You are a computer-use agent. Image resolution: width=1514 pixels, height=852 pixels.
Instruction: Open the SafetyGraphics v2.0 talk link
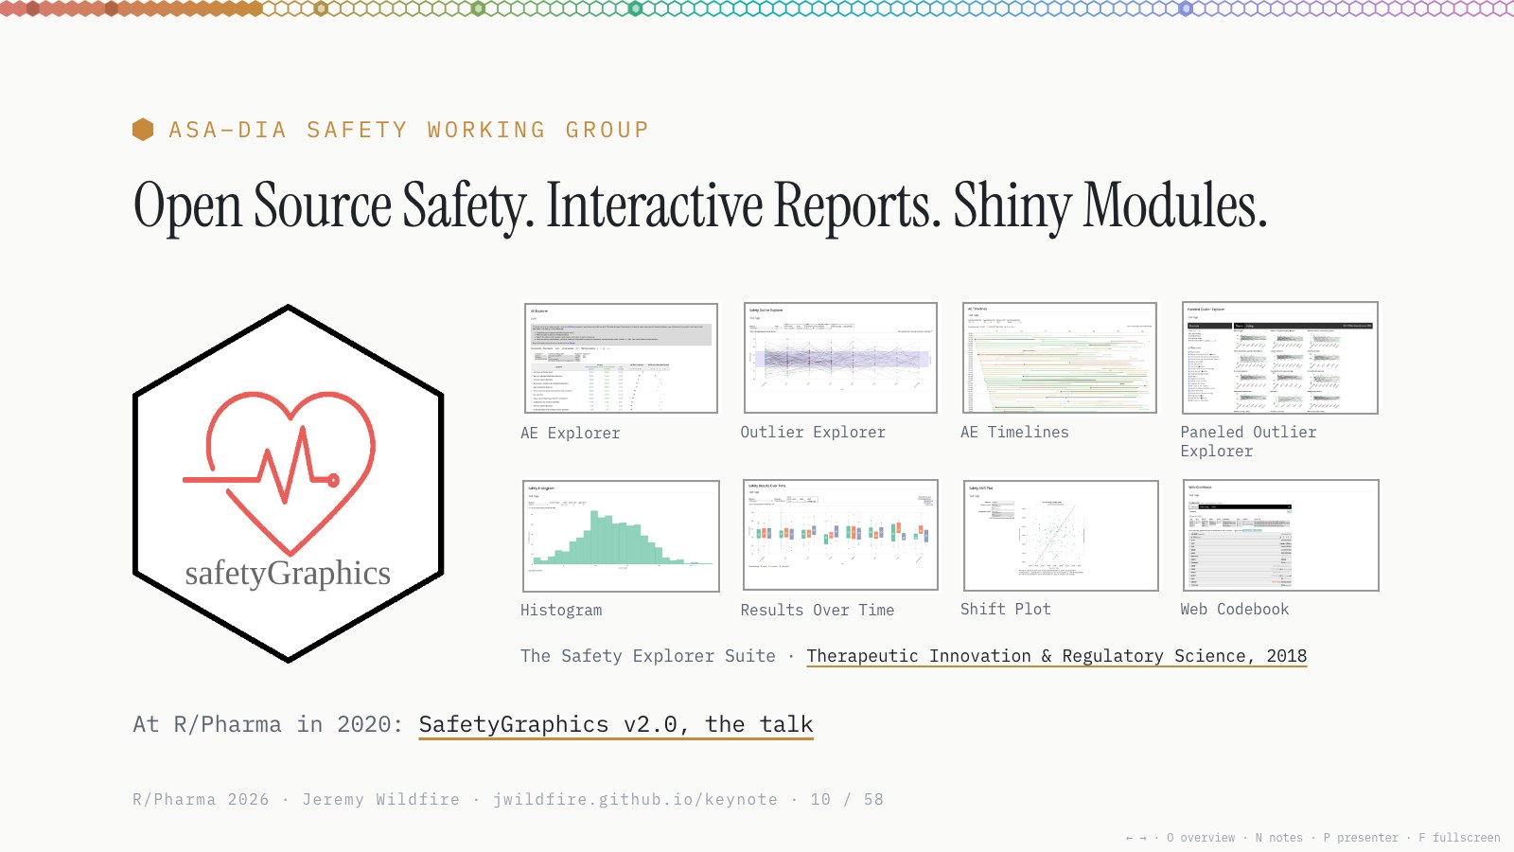tap(616, 724)
